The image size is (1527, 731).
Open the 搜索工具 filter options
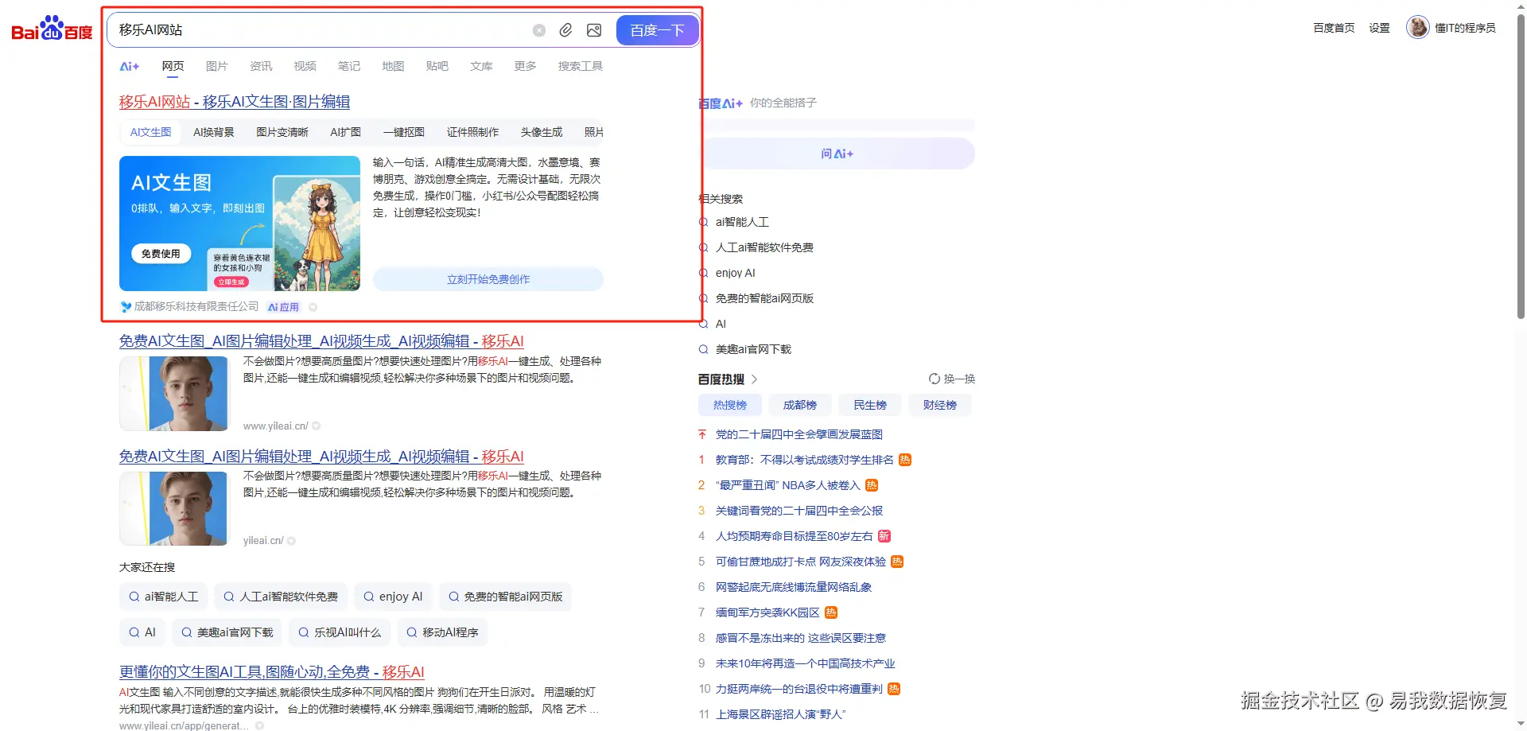pos(581,66)
